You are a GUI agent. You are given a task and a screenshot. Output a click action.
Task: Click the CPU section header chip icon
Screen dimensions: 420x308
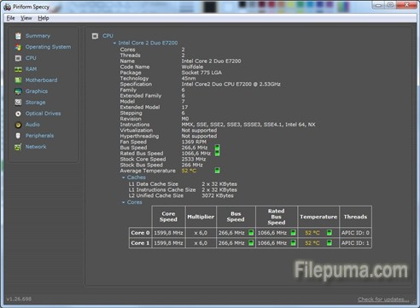(x=95, y=36)
